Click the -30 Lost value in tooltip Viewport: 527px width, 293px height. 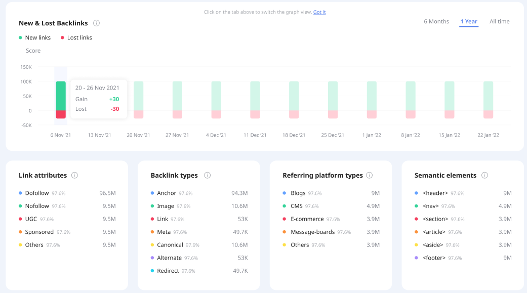pyautogui.click(x=115, y=109)
